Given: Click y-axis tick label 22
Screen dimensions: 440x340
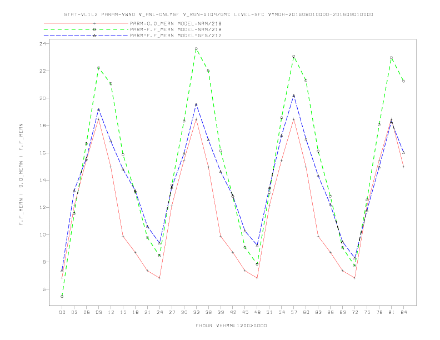Looking at the screenshot, I should [x=42, y=71].
